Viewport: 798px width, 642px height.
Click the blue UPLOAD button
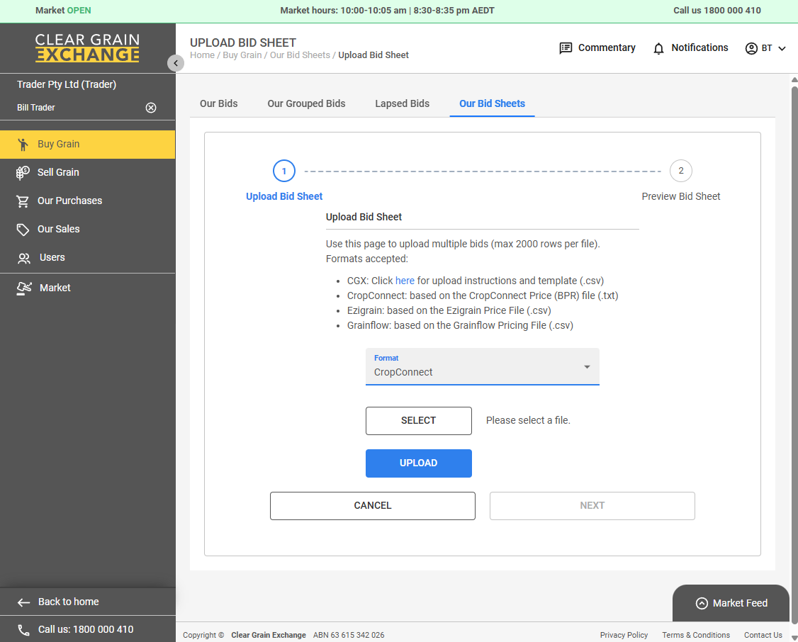[418, 463]
